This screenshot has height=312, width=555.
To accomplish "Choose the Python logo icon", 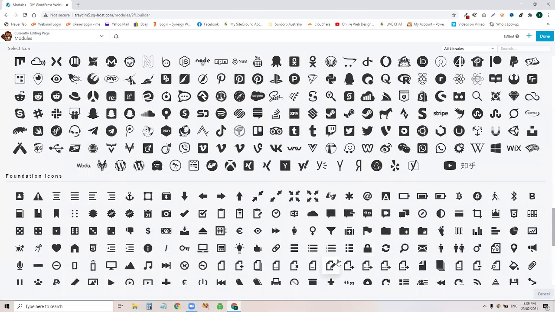I will coord(331,79).
